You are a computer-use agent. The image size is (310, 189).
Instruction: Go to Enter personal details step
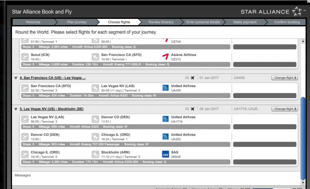coord(203,22)
